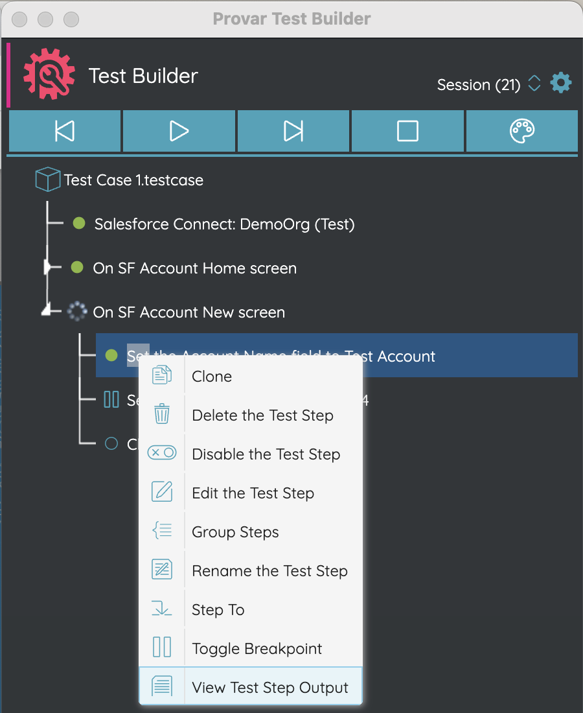Open Test Builder settings gear

coord(561,82)
